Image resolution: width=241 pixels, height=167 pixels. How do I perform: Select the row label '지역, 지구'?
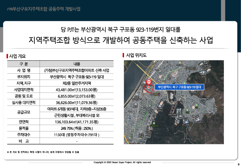coord(23,83)
